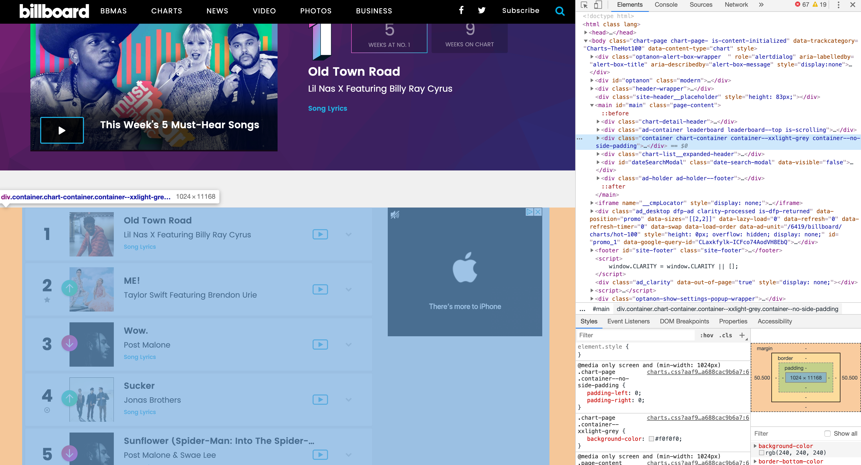Image resolution: width=861 pixels, height=465 pixels.
Task: Click the down-arrow trend icon for Sunflower
Action: [70, 453]
